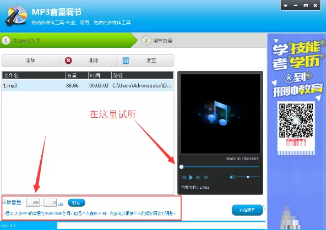Screen dimensions: 326x230
Task: Click the rewind button in player
Action: coord(184,177)
